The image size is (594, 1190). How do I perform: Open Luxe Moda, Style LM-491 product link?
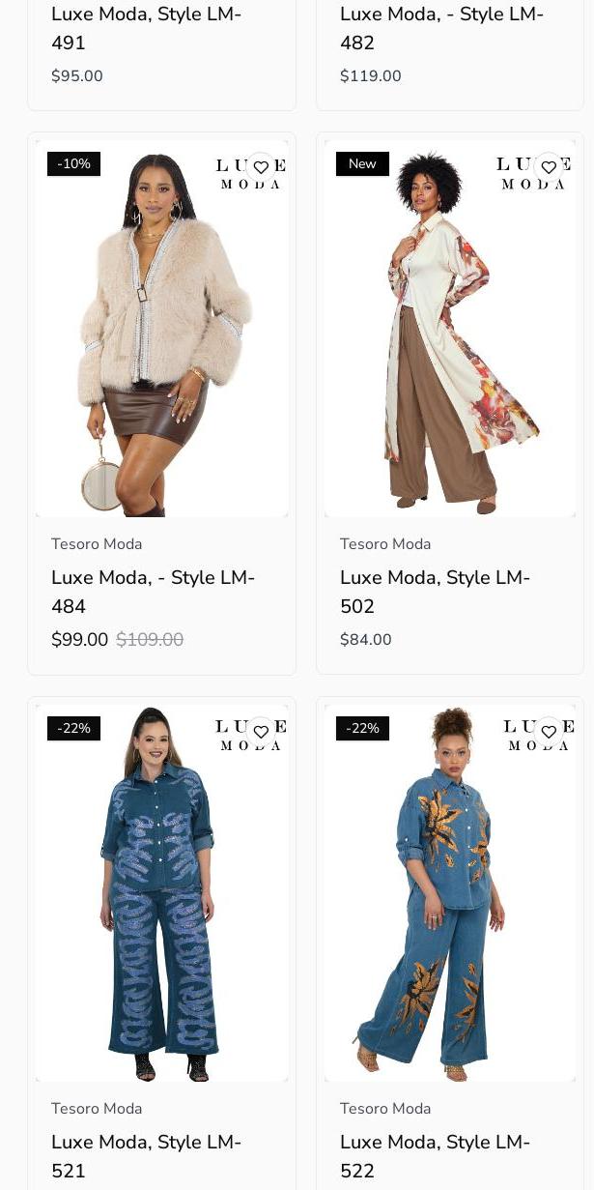point(146,28)
